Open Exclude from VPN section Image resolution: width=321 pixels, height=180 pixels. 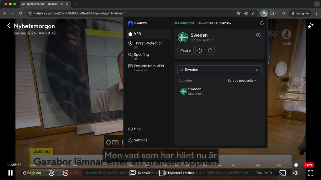point(149,68)
